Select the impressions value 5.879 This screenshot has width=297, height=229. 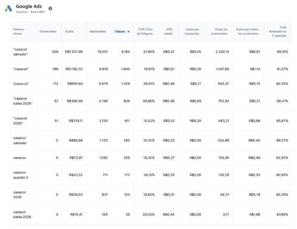[103, 84]
